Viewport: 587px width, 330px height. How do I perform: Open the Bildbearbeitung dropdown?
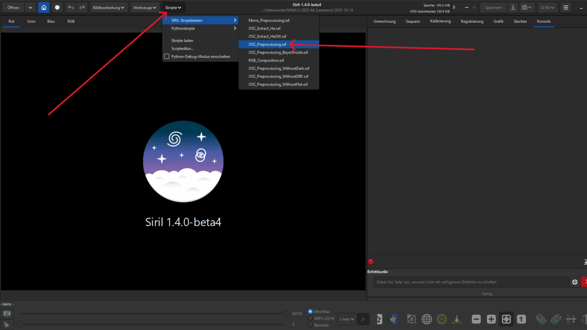click(108, 7)
